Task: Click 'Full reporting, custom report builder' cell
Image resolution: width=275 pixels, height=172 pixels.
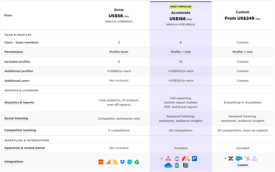Action: pyautogui.click(x=181, y=102)
